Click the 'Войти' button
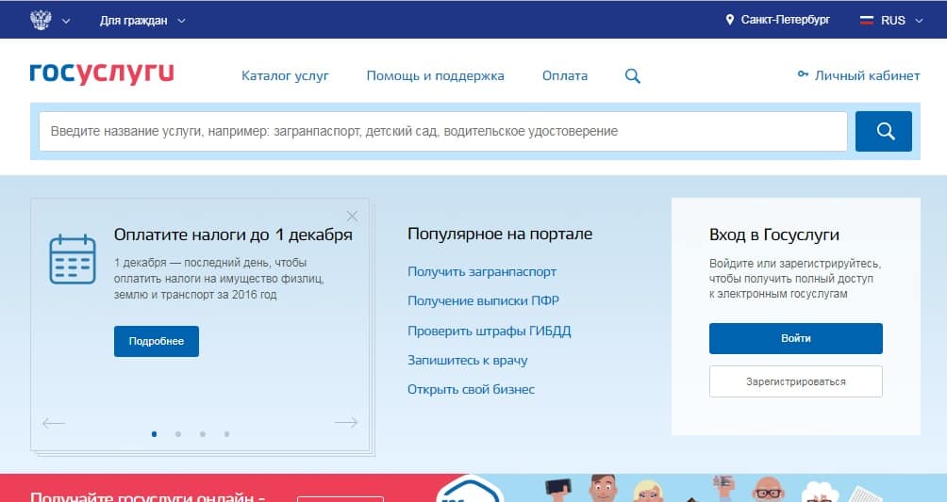The width and height of the screenshot is (947, 502). [795, 338]
